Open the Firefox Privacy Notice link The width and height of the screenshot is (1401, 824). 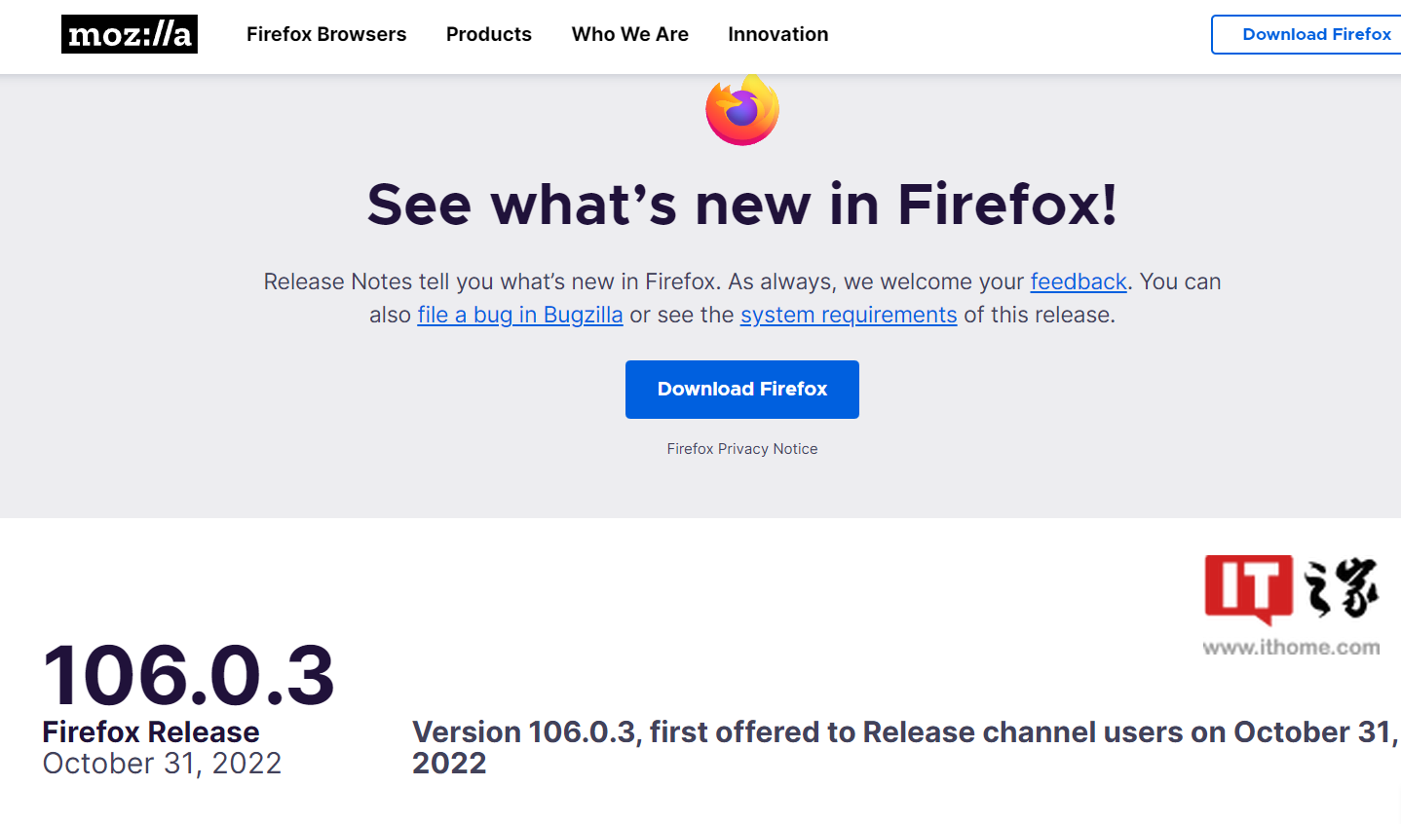[742, 449]
